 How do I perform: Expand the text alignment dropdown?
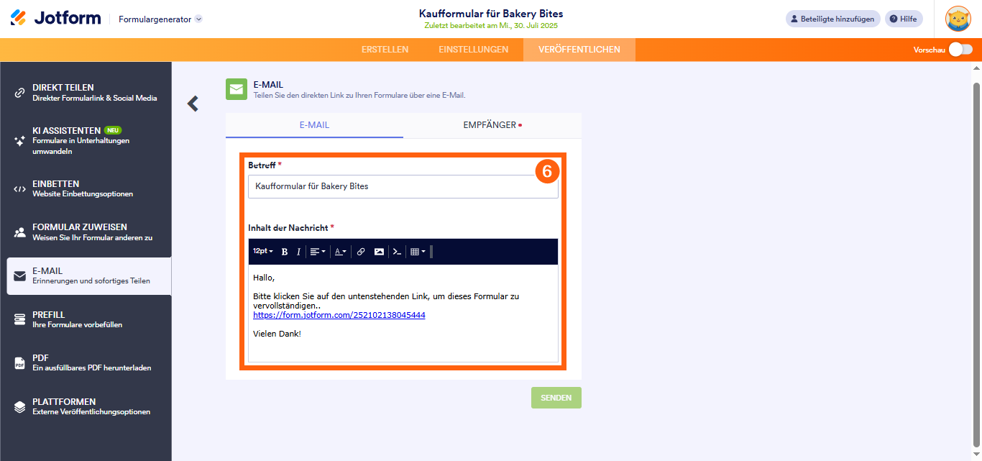317,252
